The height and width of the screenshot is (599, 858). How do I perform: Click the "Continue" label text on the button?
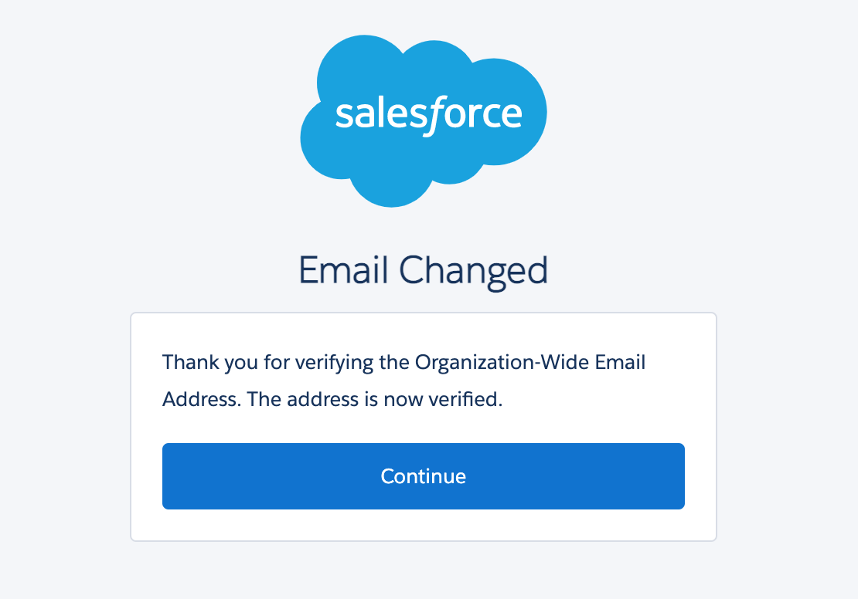point(423,476)
